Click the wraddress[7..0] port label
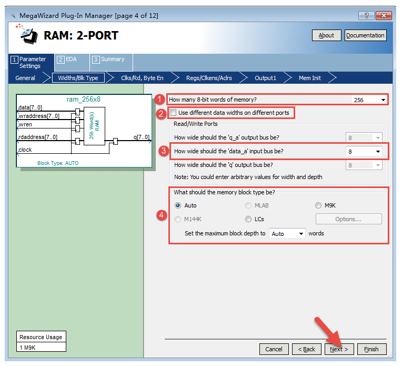Image resolution: width=402 pixels, height=366 pixels. [x=39, y=116]
